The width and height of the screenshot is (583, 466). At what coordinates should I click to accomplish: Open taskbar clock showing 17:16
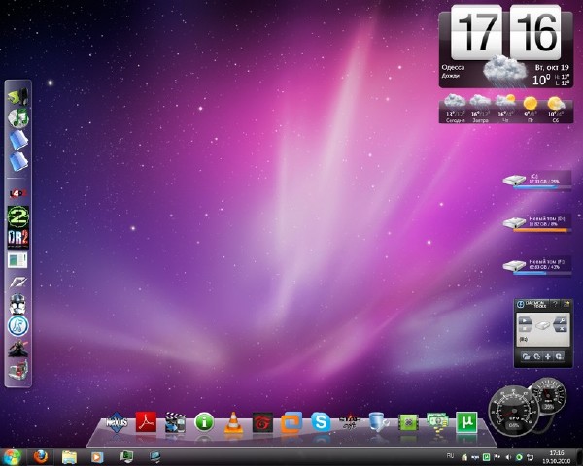[x=557, y=455]
